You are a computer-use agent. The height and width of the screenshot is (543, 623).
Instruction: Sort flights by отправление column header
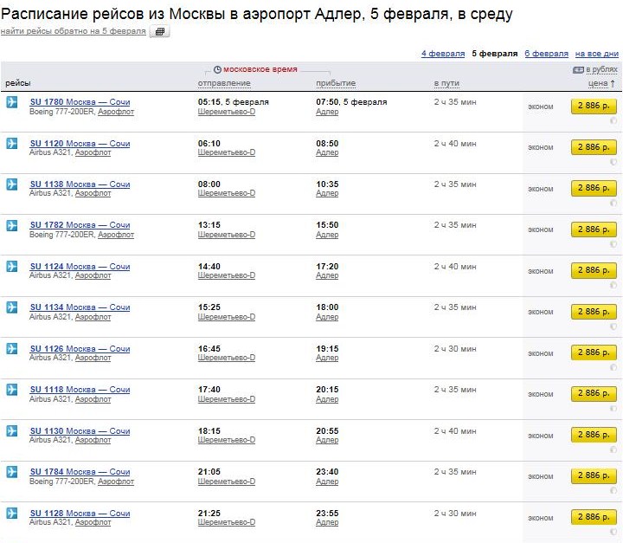224,83
